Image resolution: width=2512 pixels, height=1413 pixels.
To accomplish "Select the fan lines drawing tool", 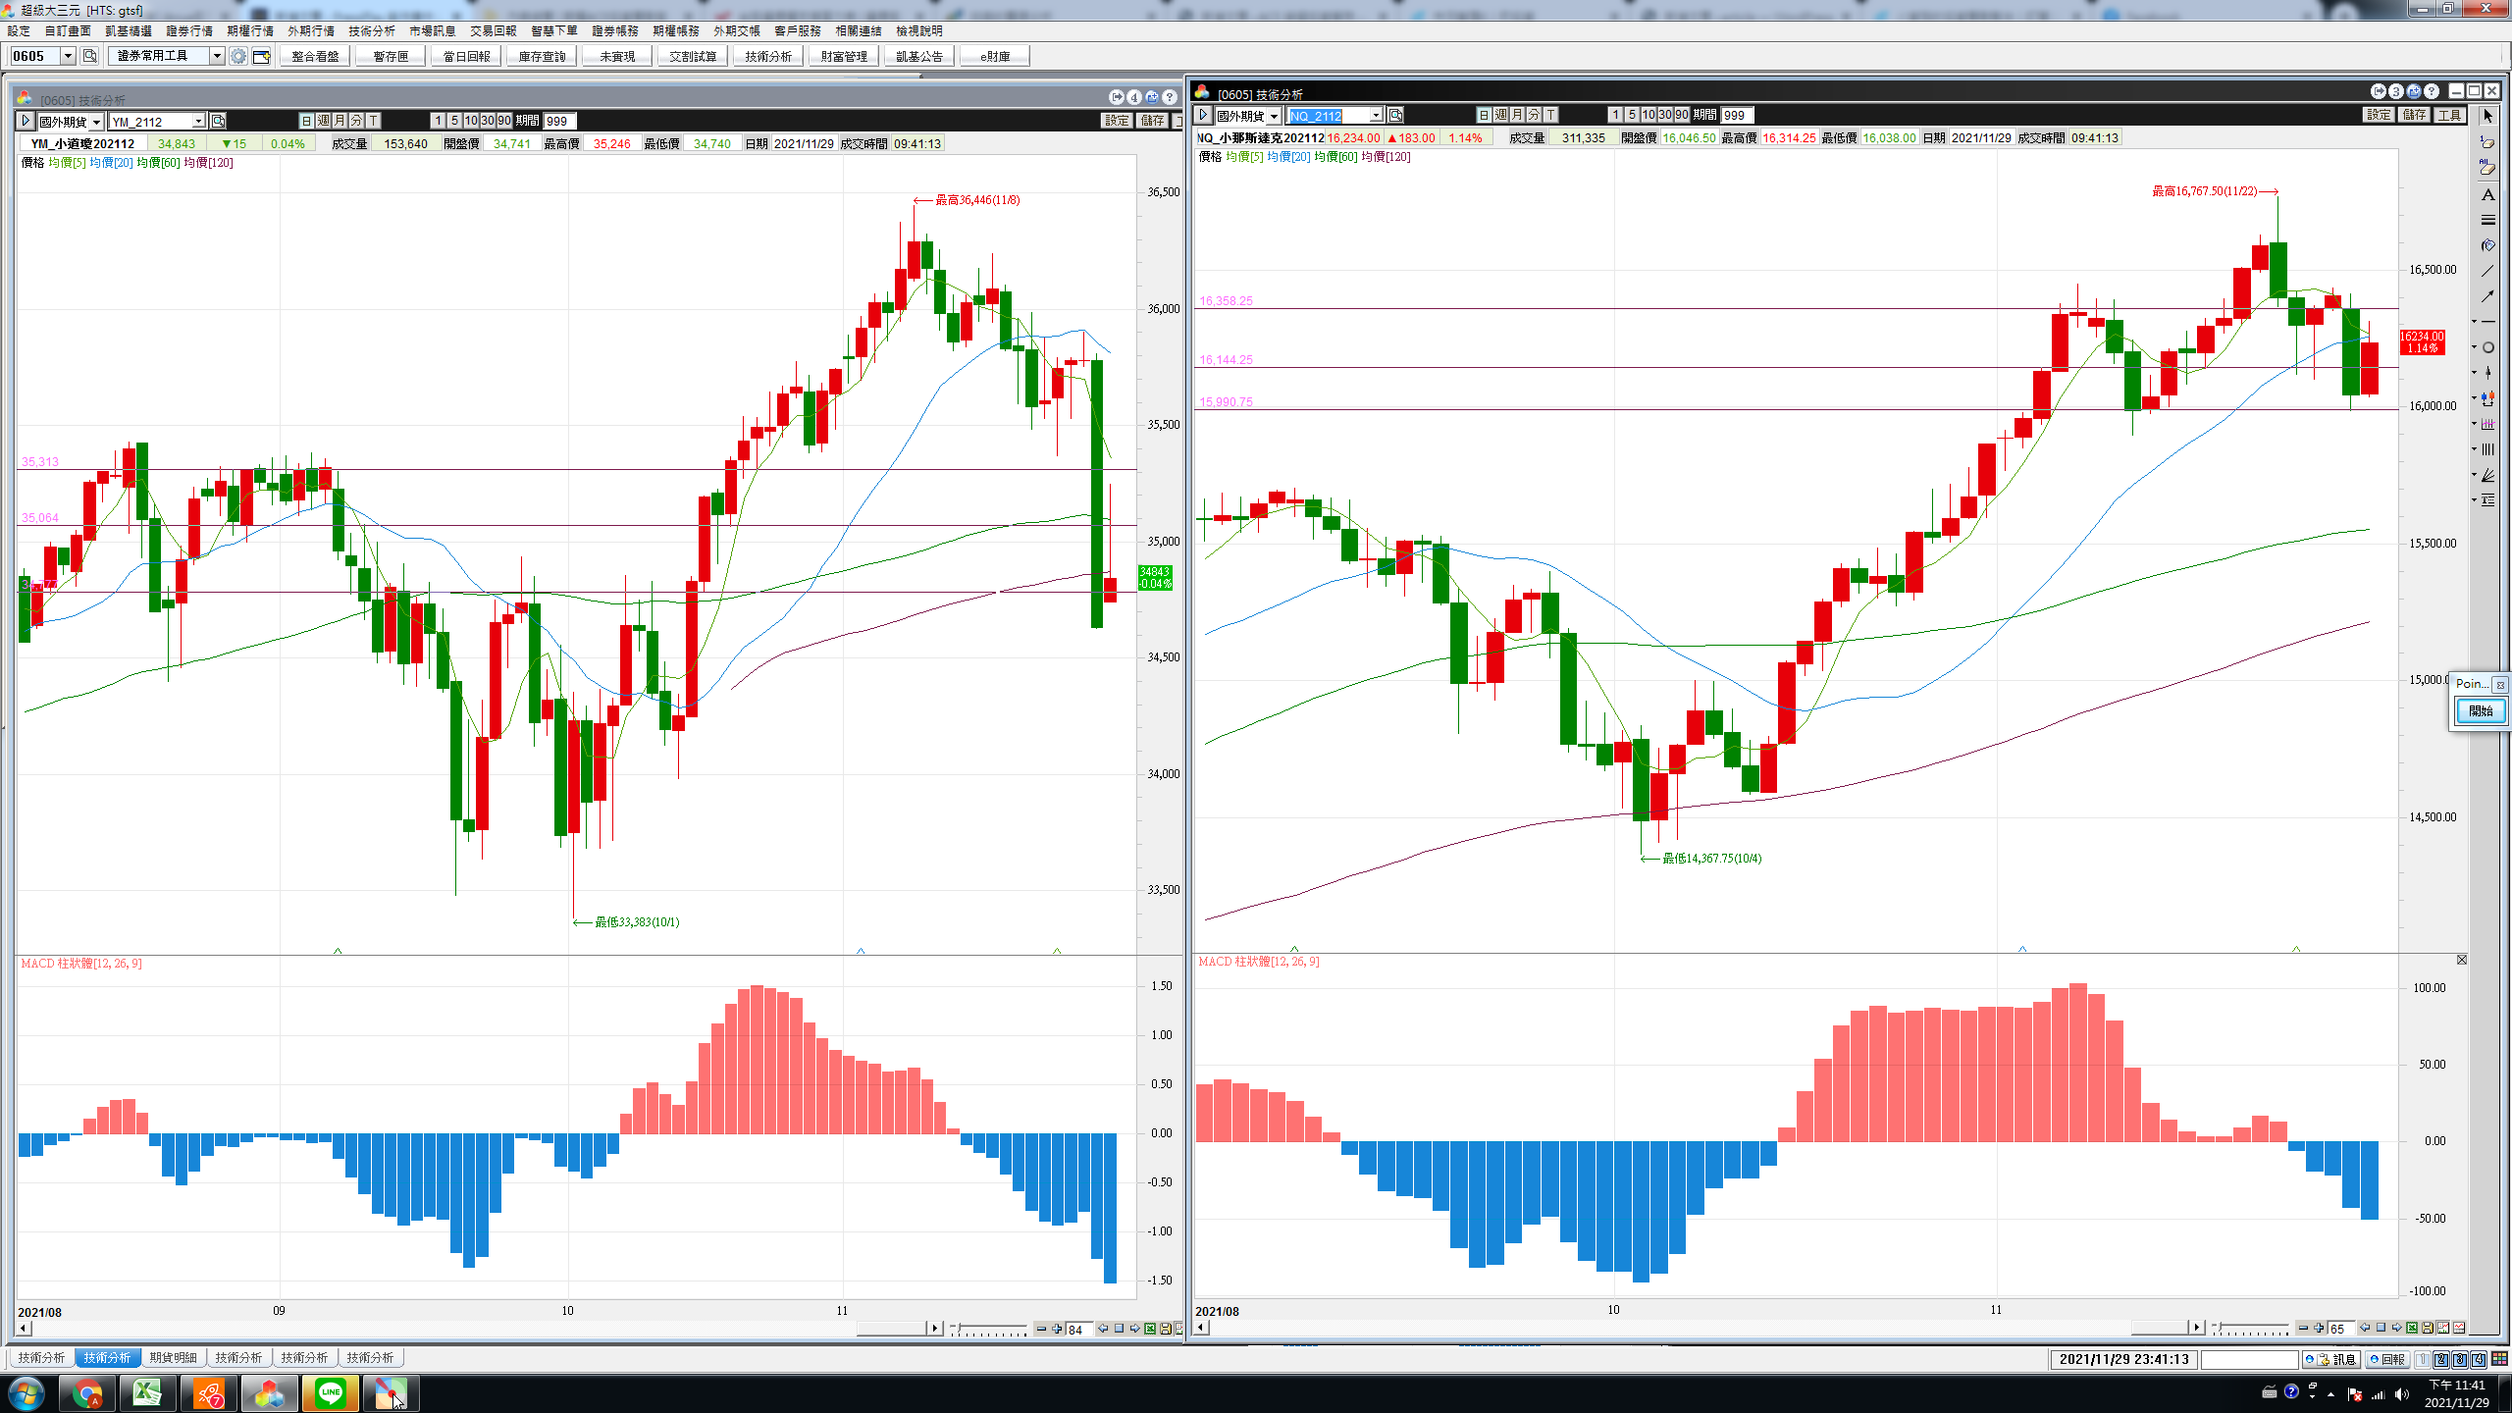I will coord(2487,475).
